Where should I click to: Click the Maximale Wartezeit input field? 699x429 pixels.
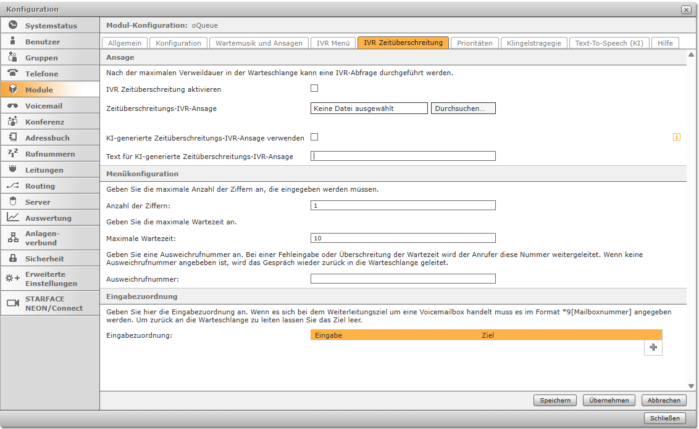pos(403,238)
